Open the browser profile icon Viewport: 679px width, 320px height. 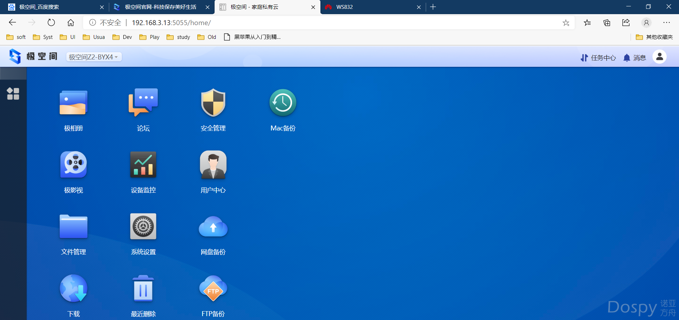[646, 23]
